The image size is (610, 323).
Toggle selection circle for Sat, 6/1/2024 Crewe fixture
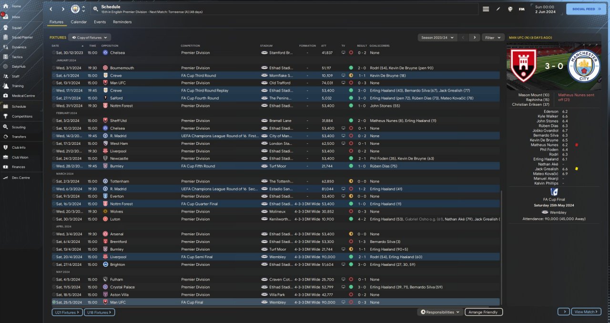point(54,75)
